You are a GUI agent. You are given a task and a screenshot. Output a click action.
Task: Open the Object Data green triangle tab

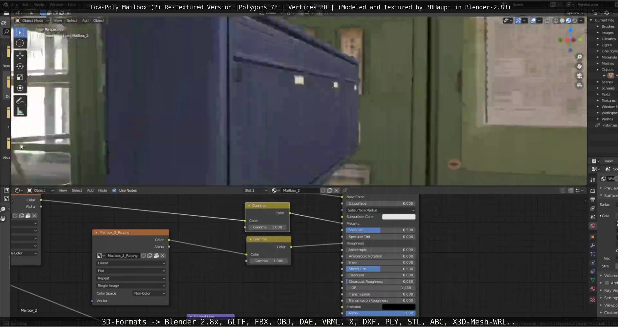point(593,280)
